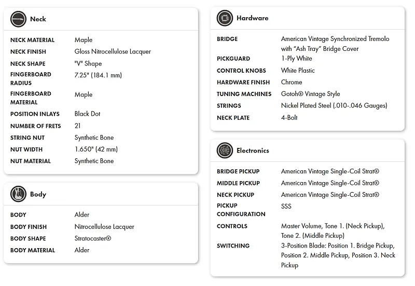Click the Neck section guitar-neck icon
Screen dimensions: 415x286
(x=18, y=19)
